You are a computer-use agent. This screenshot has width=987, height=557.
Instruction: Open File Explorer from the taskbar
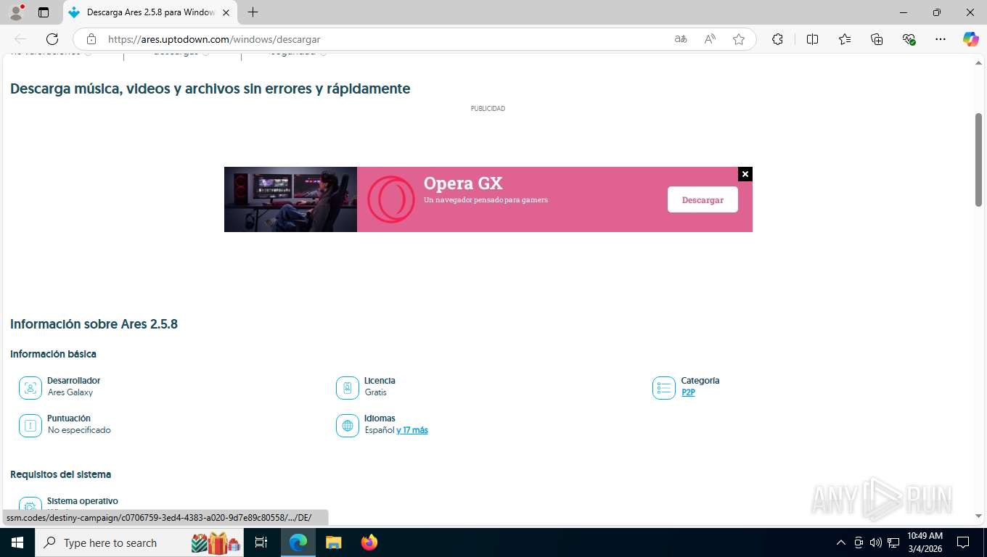(333, 542)
